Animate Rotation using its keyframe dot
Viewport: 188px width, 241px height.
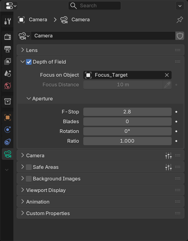coord(176,131)
